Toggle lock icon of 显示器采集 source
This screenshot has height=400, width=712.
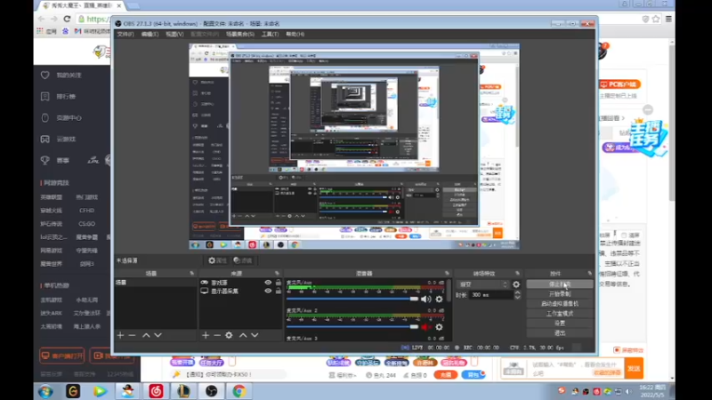[278, 291]
